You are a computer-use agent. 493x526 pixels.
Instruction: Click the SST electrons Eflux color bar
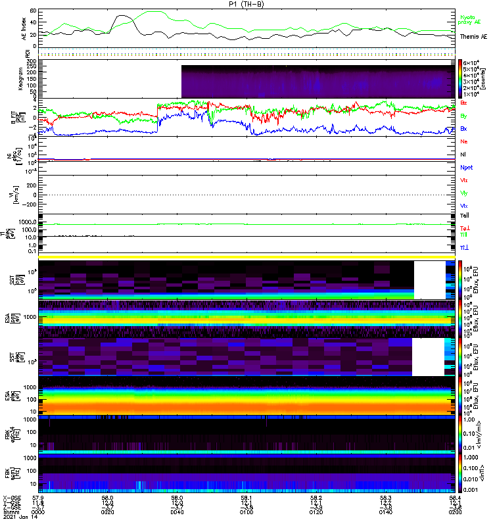[460, 357]
